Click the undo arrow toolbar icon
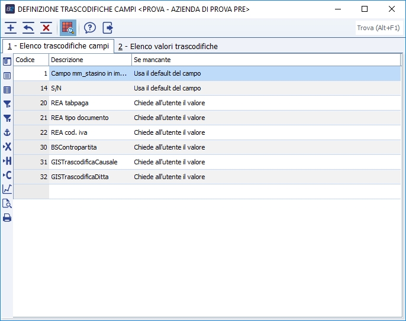The image size is (406, 321). click(x=28, y=28)
